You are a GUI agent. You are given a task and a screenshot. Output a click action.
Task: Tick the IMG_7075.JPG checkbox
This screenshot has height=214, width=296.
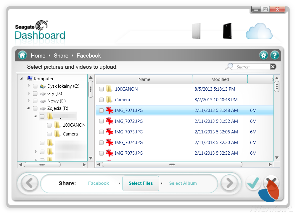pyautogui.click(x=101, y=153)
